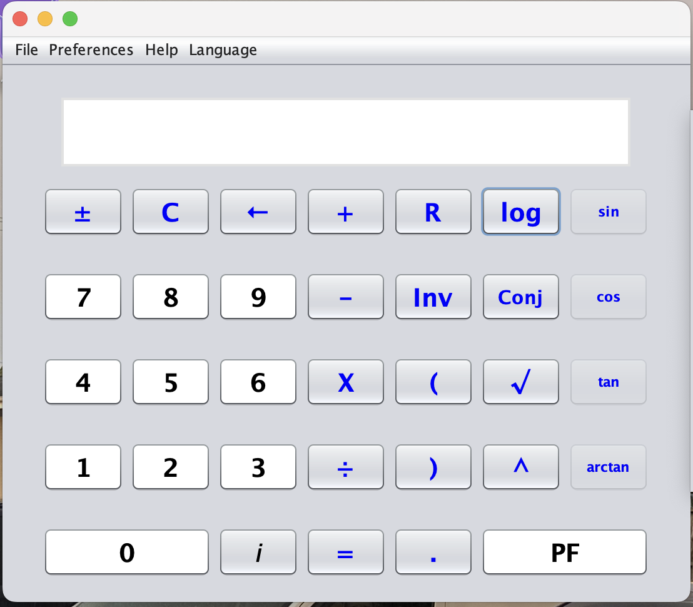Open the Help menu
693x607 pixels.
pyautogui.click(x=161, y=50)
